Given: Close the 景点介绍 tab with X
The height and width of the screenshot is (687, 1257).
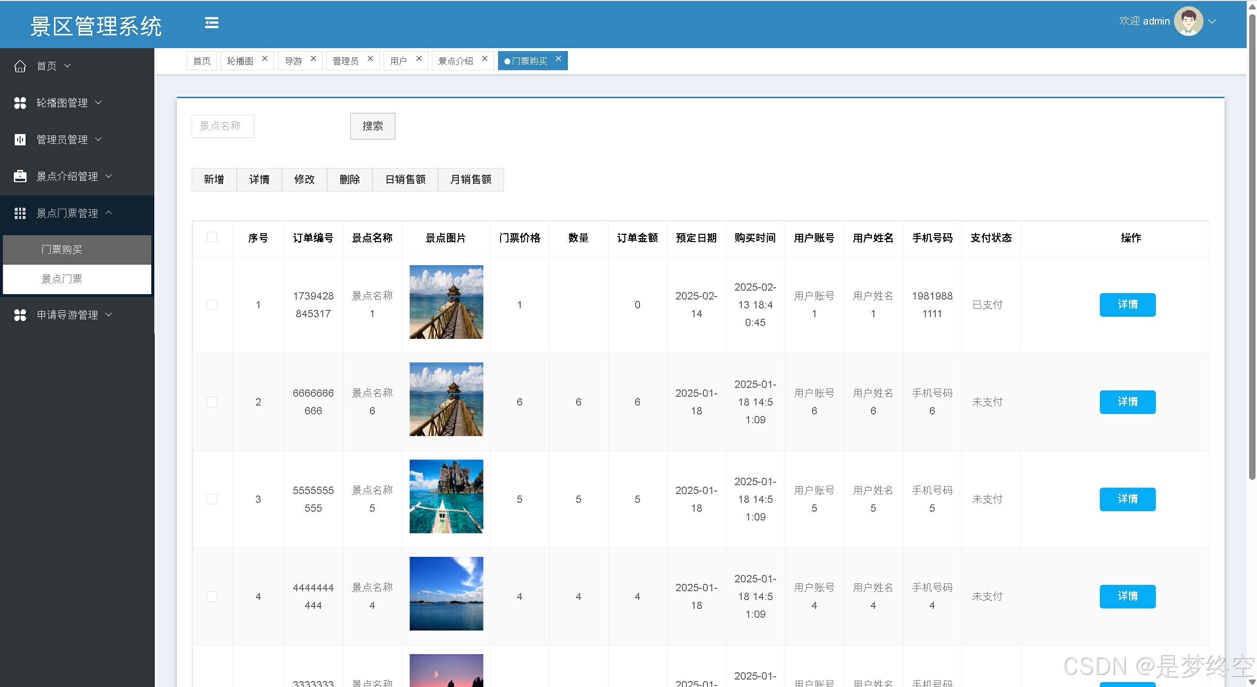Looking at the screenshot, I should 485,58.
